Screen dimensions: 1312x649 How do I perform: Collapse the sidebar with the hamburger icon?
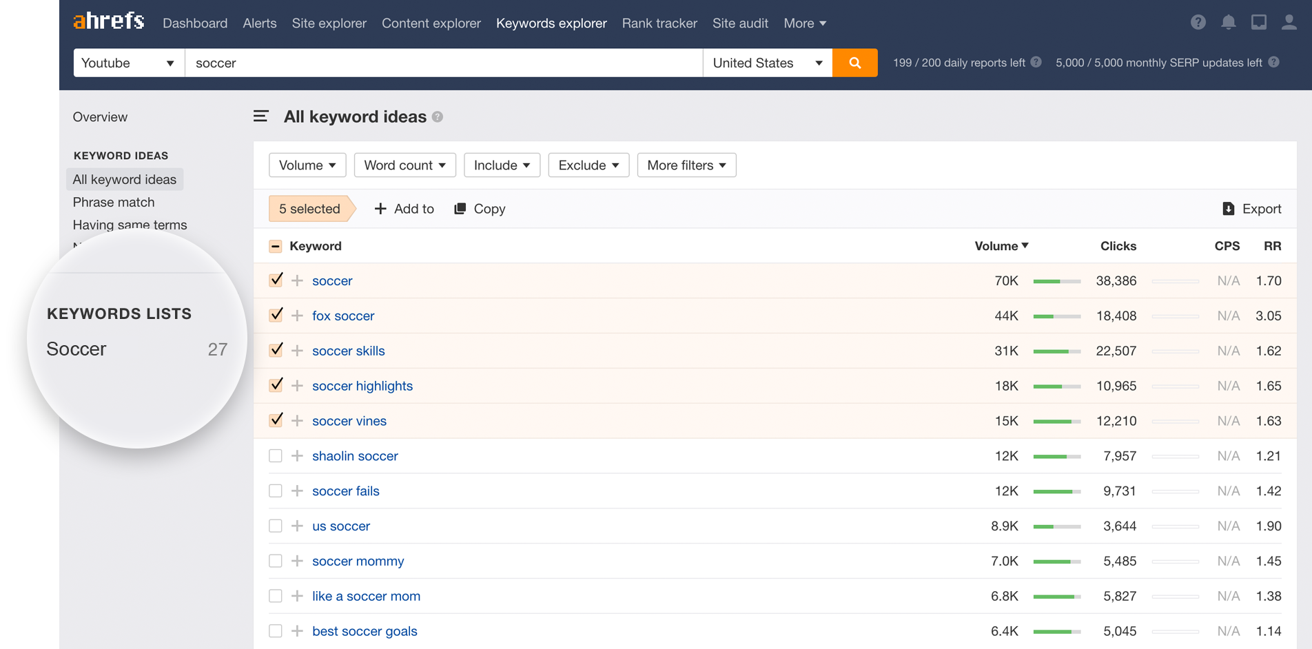pyautogui.click(x=260, y=116)
